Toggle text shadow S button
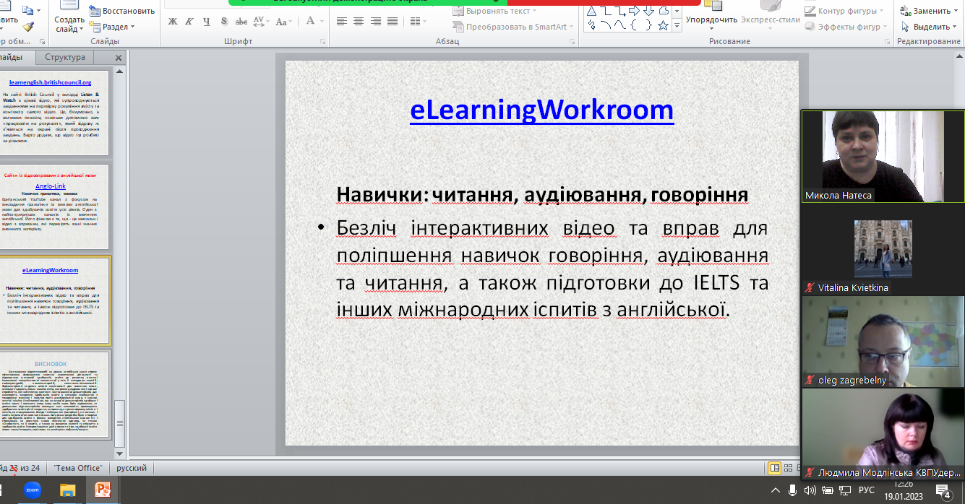Viewport: 965px width, 504px height. (x=225, y=21)
